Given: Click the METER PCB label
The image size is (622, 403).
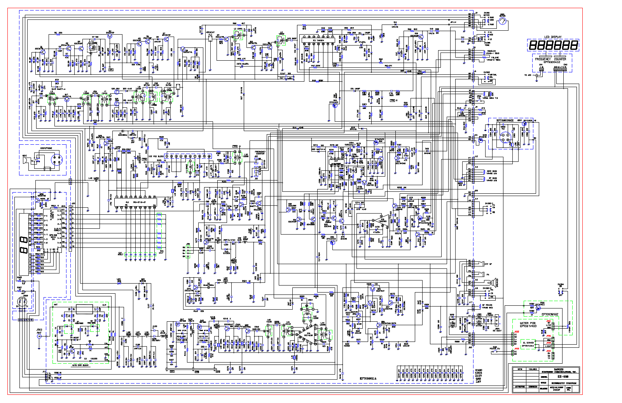Looking at the screenshot, I should click(527, 323).
